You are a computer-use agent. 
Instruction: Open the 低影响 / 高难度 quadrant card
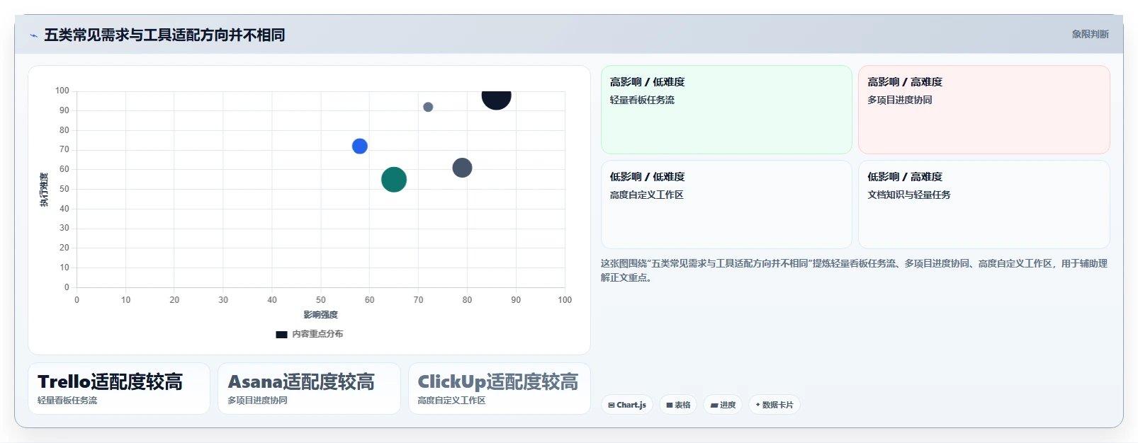point(984,205)
